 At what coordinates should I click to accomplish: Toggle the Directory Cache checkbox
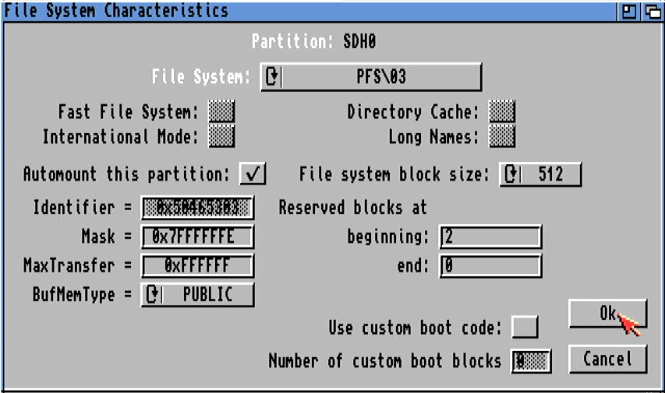pyautogui.click(x=501, y=112)
